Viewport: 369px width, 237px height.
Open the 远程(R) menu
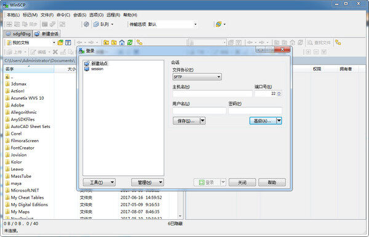(x=113, y=15)
